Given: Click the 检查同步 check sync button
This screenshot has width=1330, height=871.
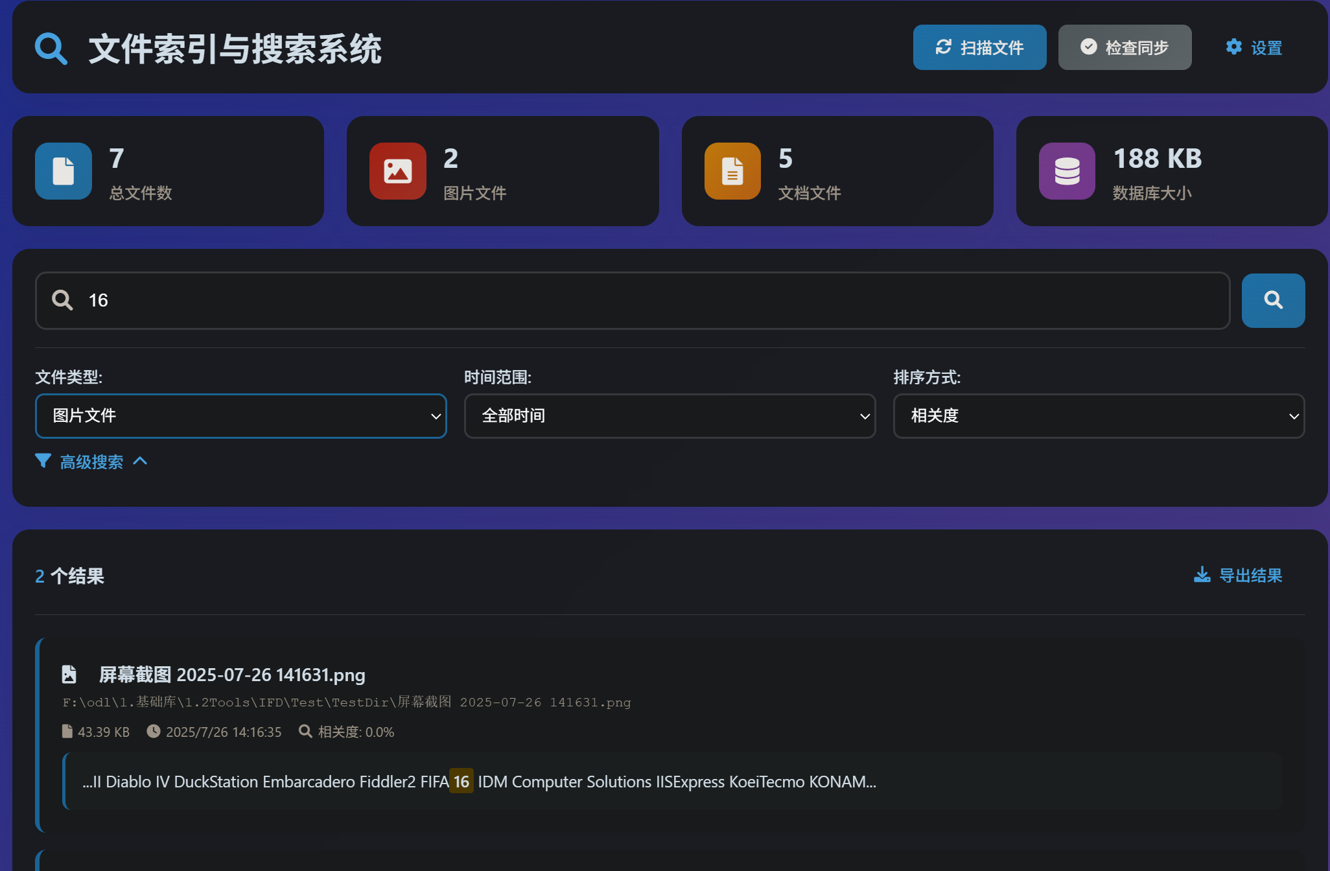Looking at the screenshot, I should click(x=1125, y=47).
